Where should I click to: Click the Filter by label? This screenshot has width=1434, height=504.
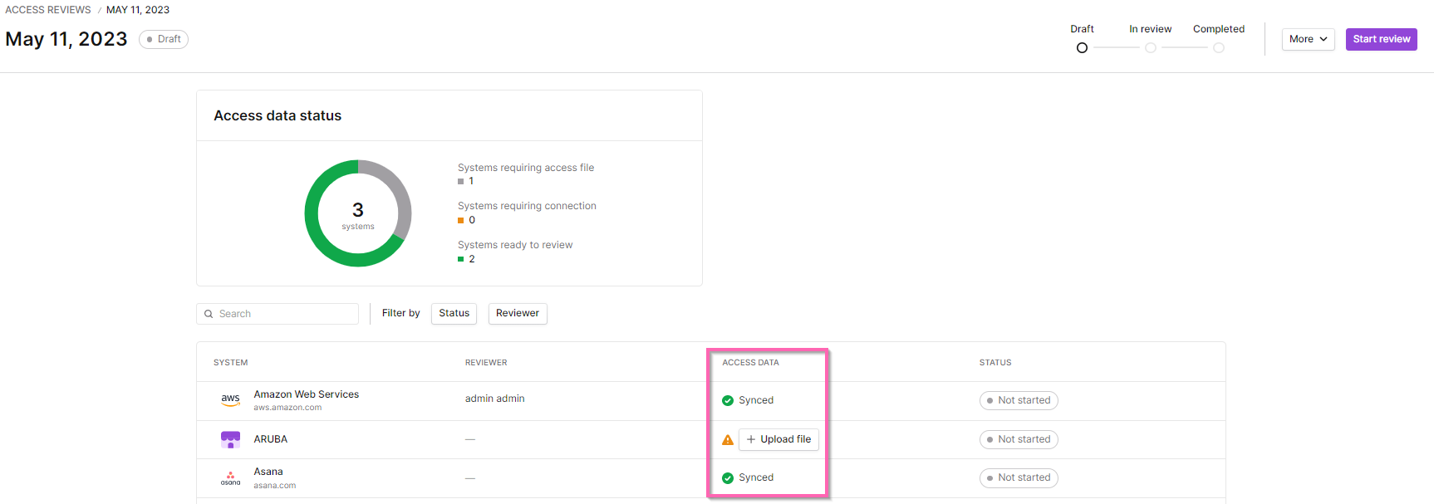coord(401,313)
